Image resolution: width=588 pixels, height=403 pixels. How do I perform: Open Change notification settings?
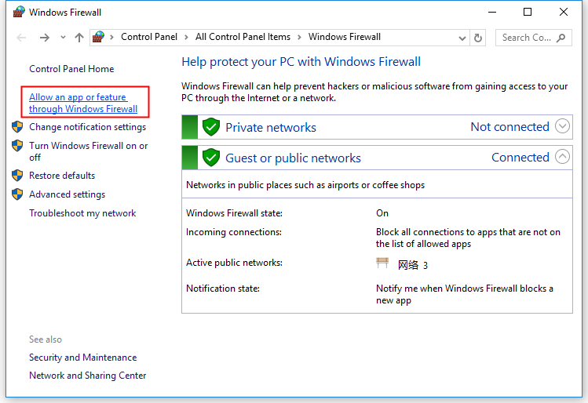pyautogui.click(x=87, y=127)
